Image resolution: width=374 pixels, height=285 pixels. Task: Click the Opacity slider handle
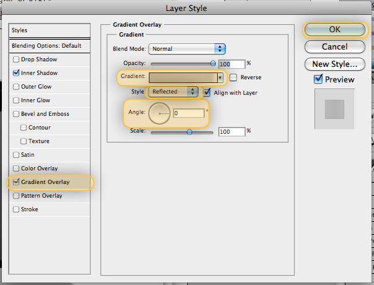point(213,63)
